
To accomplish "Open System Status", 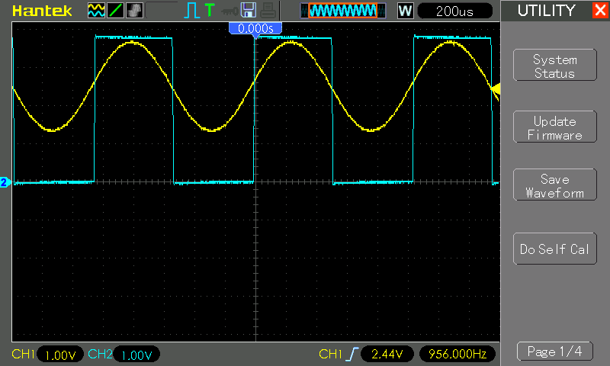I will (x=555, y=66).
